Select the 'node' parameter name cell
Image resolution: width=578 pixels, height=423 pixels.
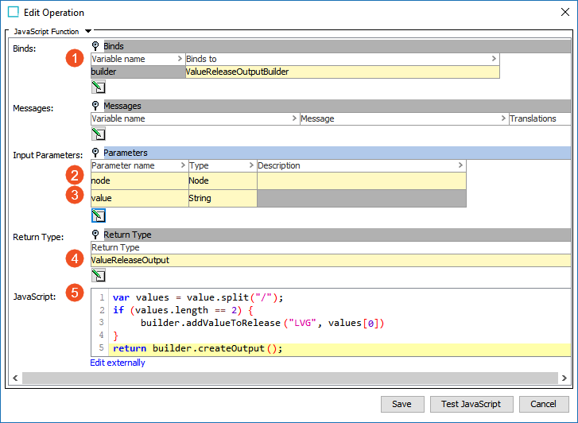[138, 181]
